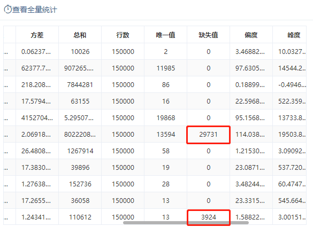The height and width of the screenshot is (235, 313).
Task: Click the variance cell 0.06237...
Action: pos(36,52)
